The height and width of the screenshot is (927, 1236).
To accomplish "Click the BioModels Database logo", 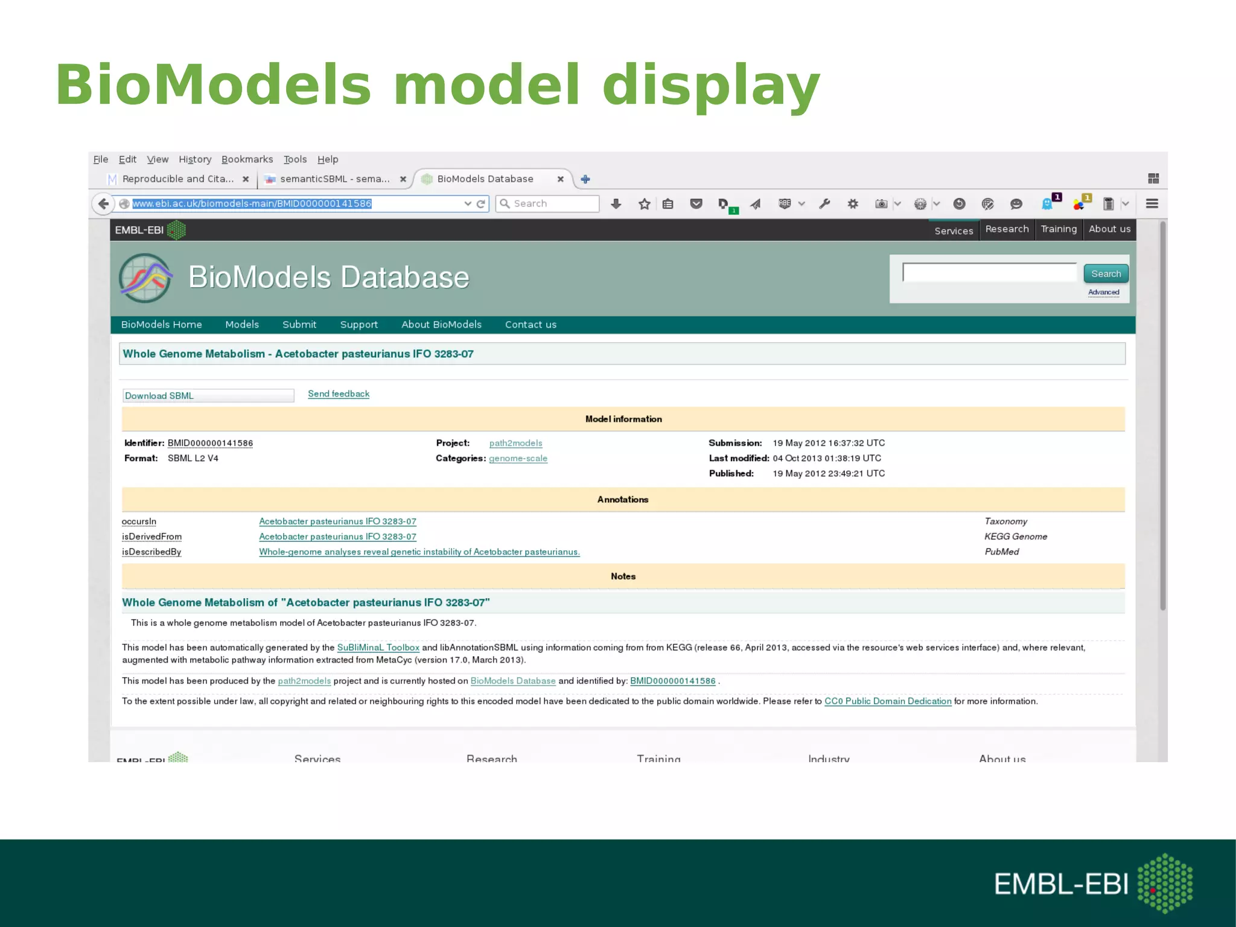I will point(145,278).
